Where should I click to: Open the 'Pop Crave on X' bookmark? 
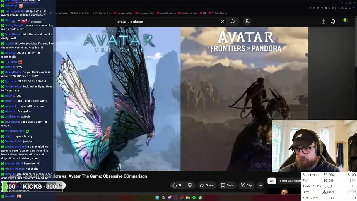click(102, 13)
